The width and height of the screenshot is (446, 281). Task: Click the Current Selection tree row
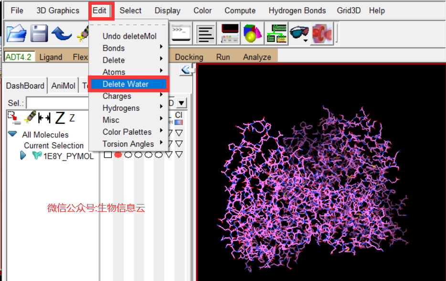(x=53, y=145)
